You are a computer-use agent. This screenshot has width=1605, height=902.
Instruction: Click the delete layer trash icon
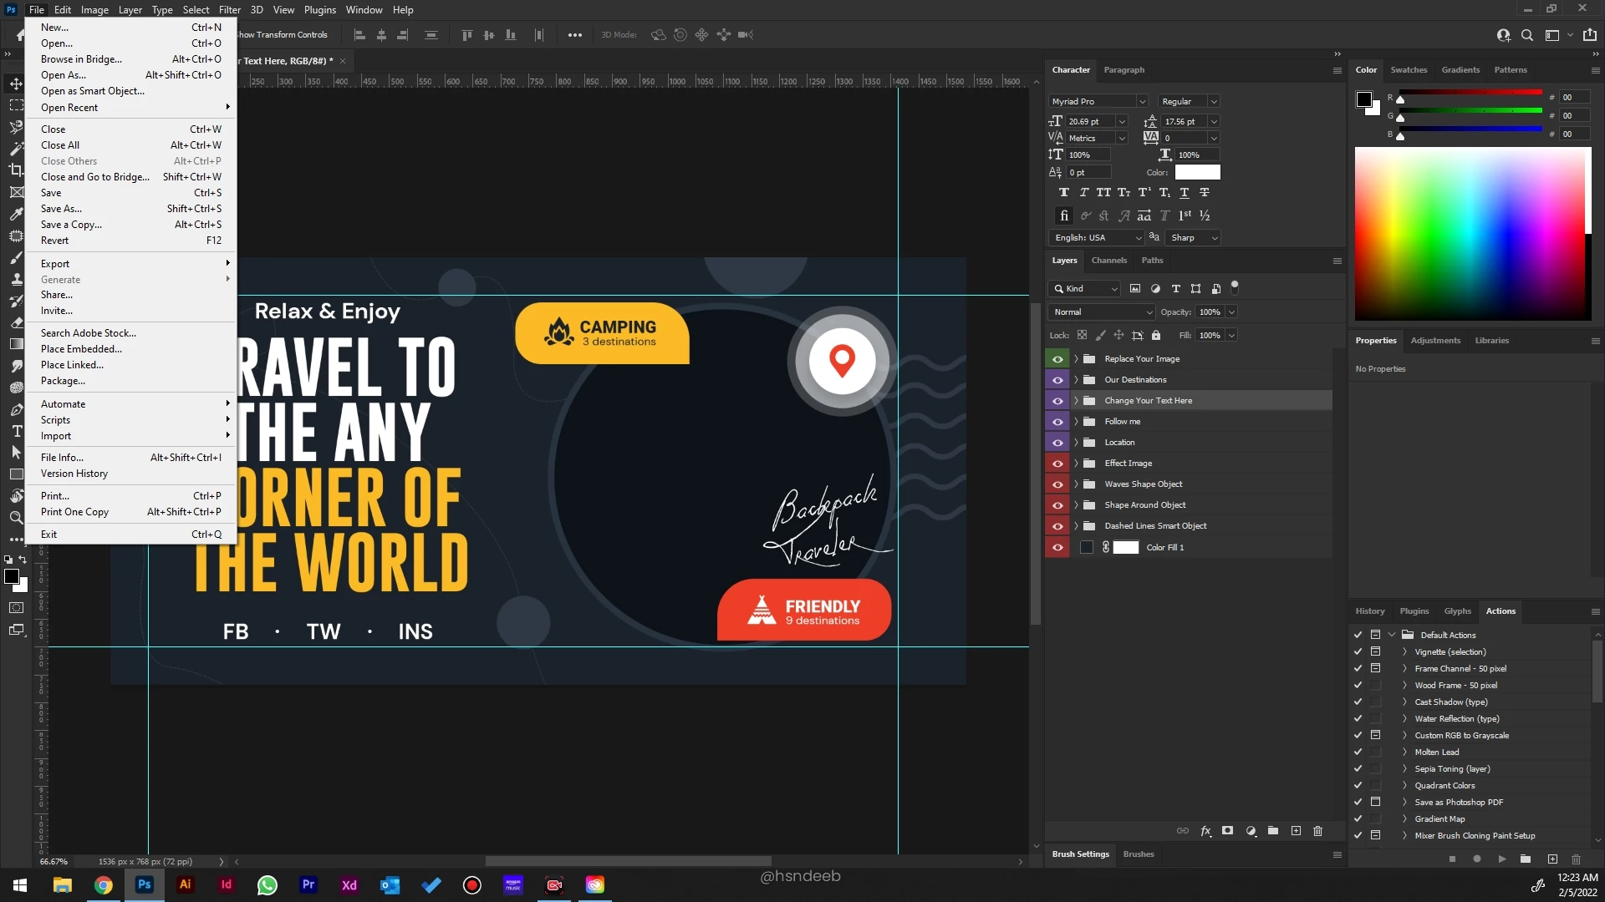pyautogui.click(x=1318, y=831)
